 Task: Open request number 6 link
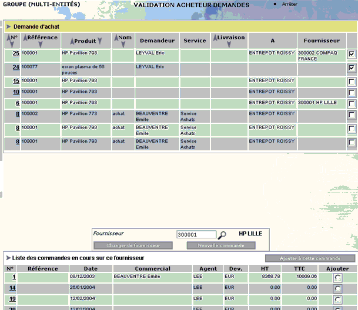point(18,103)
